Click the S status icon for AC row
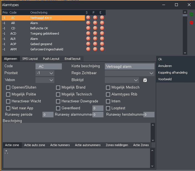 point(88,18)
